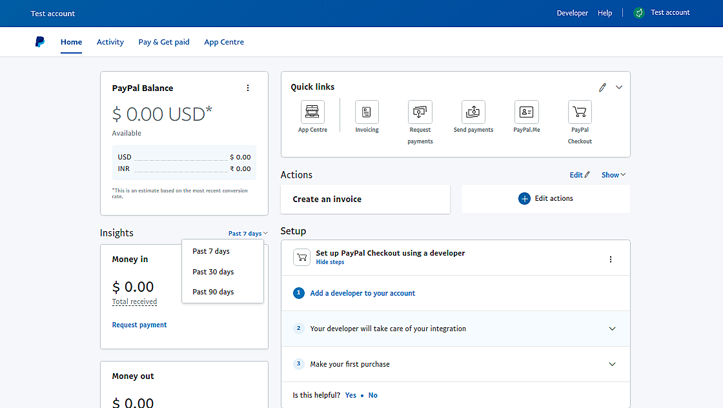Choose Past 90 days option
This screenshot has width=723, height=408.
tap(213, 292)
